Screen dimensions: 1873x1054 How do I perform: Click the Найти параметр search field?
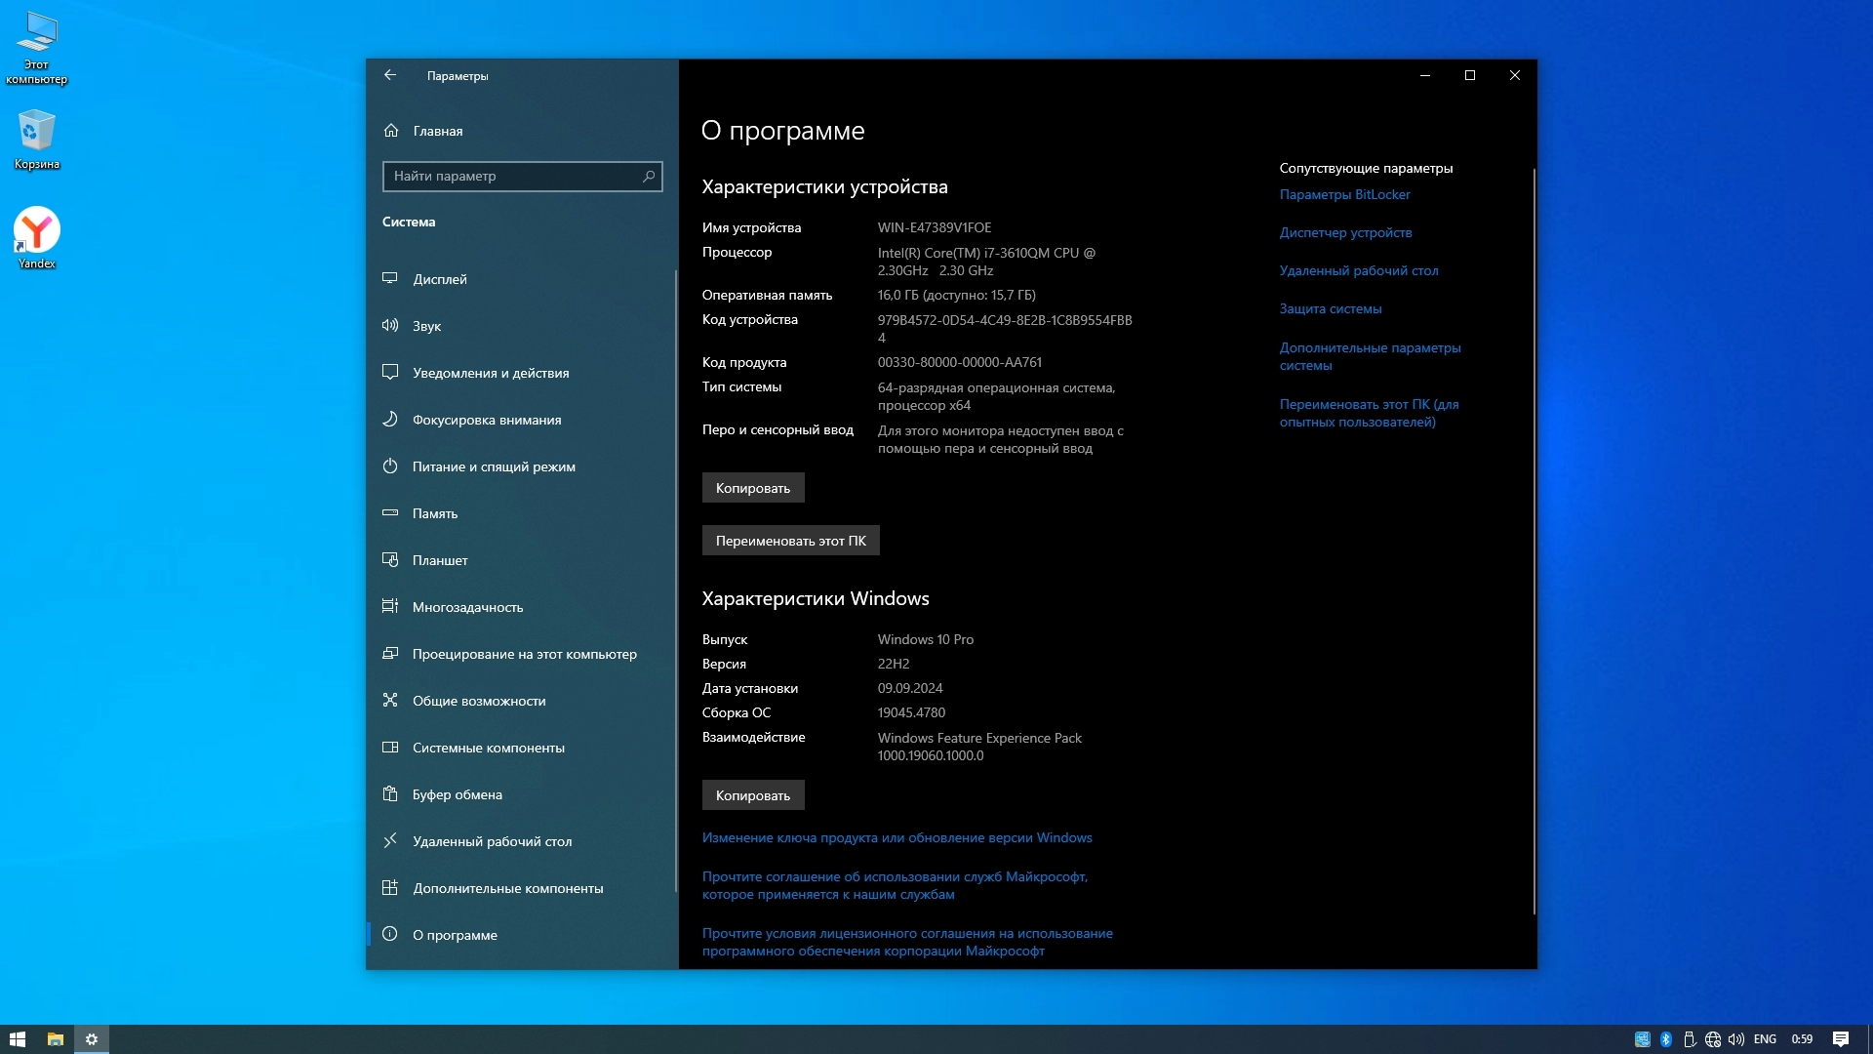[x=512, y=177]
